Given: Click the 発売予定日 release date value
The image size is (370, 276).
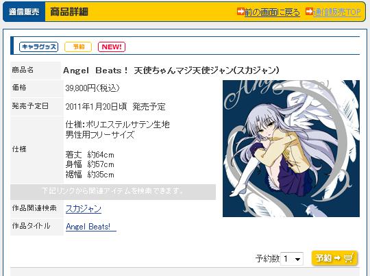Looking at the screenshot, I should click(115, 107).
